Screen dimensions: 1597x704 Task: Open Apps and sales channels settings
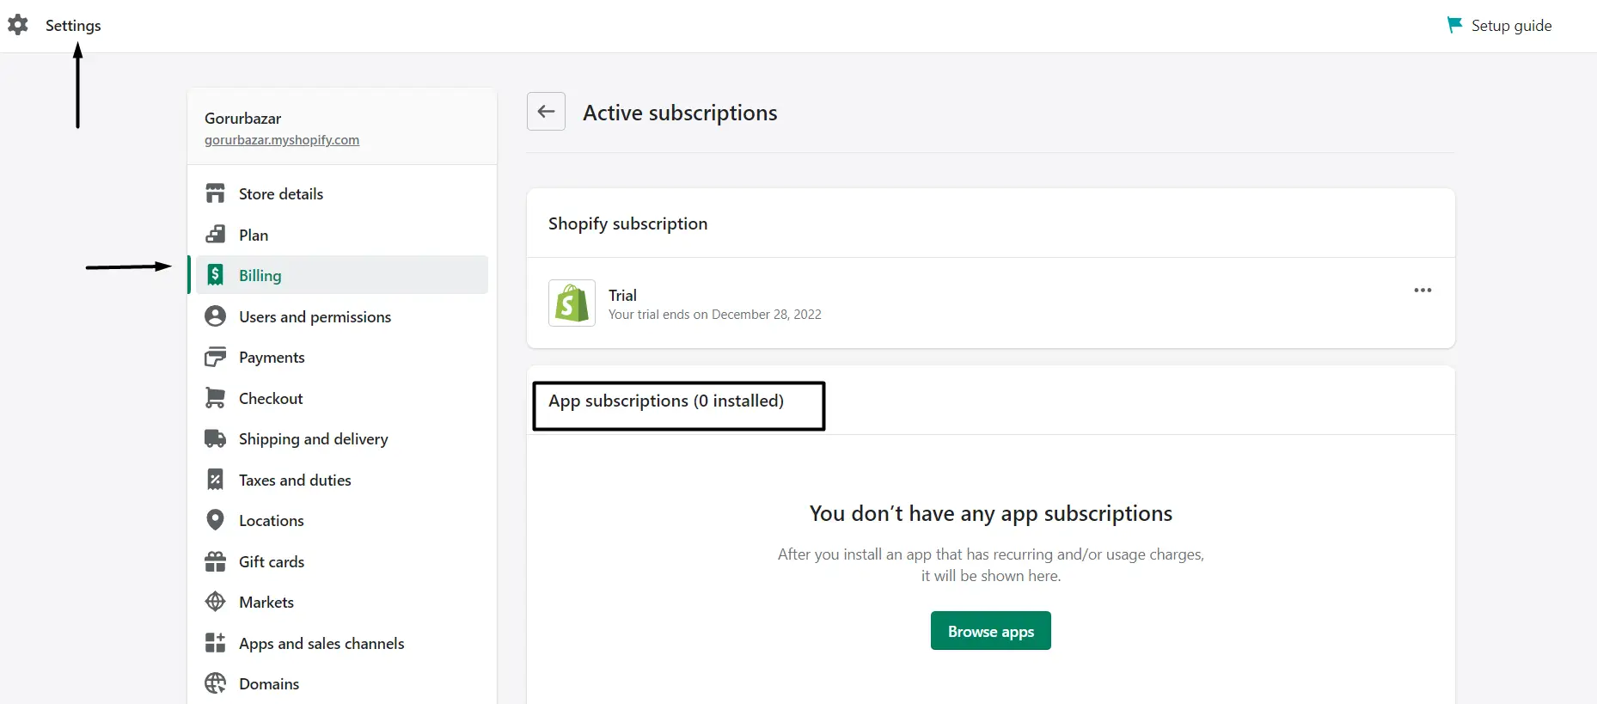[x=342, y=643]
